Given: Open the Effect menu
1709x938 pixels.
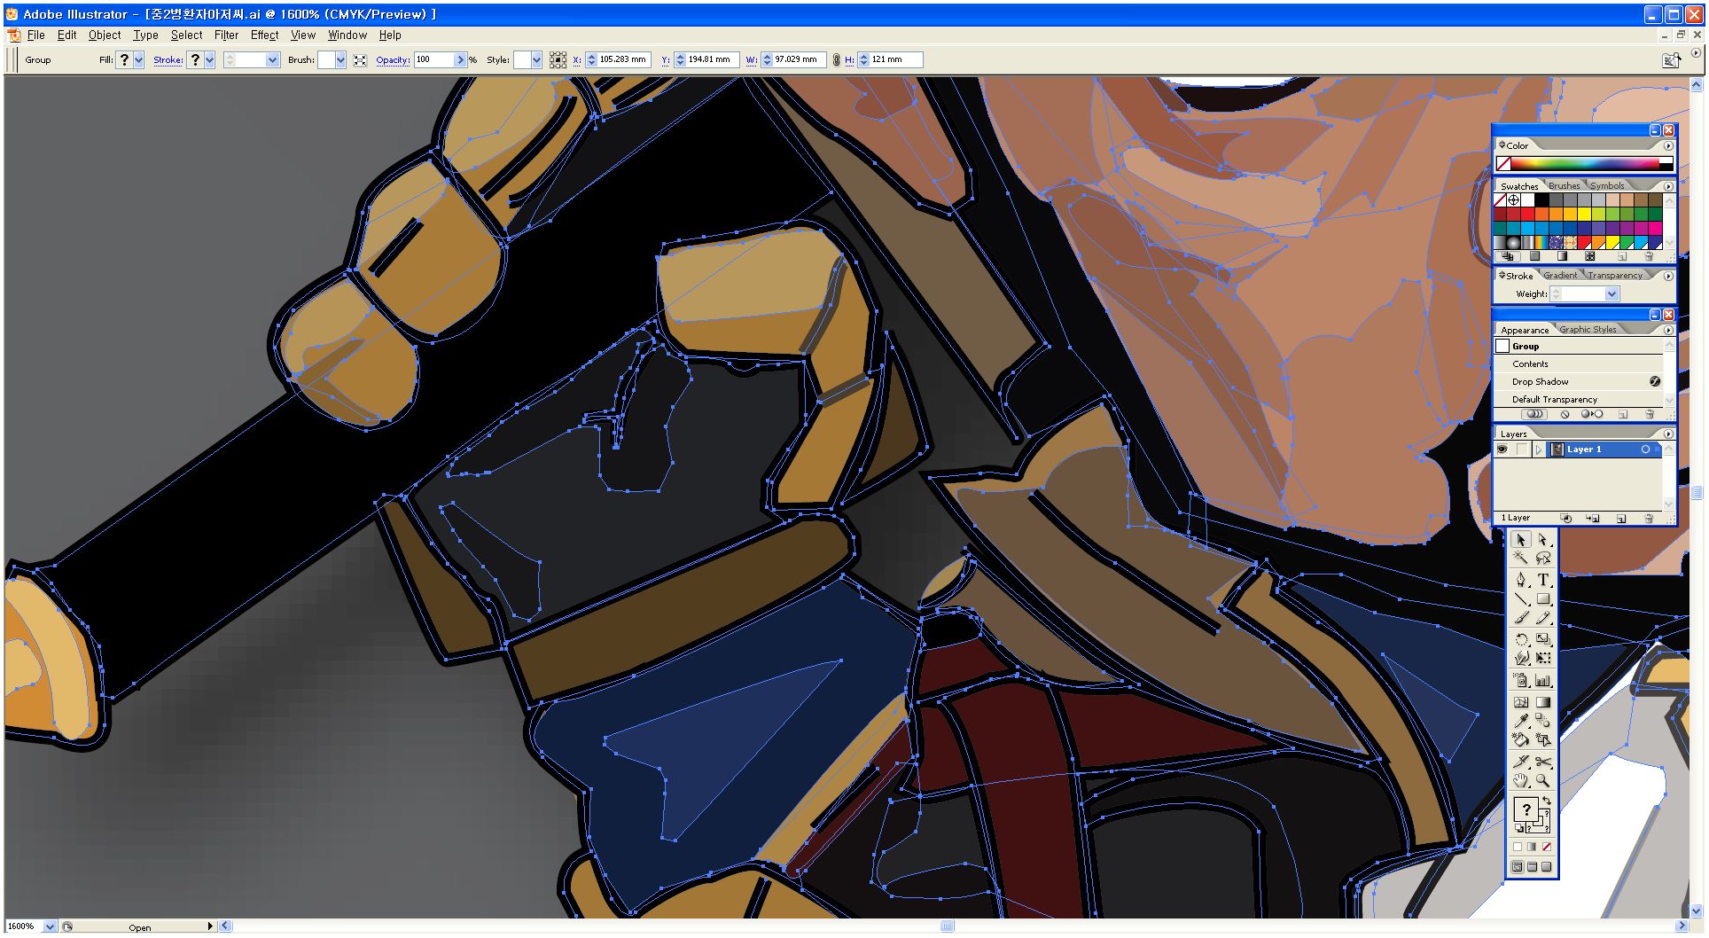Looking at the screenshot, I should coord(264,35).
